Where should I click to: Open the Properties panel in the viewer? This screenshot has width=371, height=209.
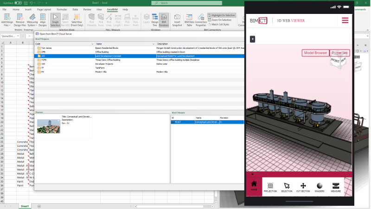click(339, 53)
